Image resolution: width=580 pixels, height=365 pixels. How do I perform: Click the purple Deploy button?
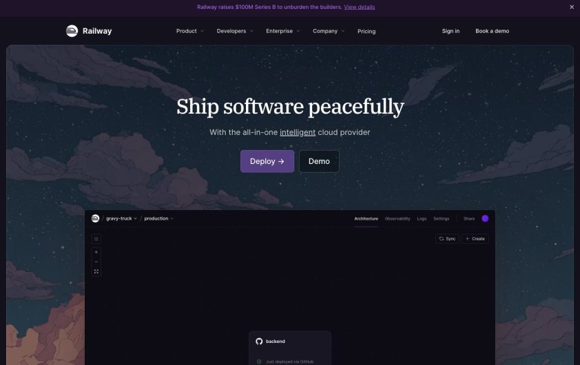pos(267,161)
